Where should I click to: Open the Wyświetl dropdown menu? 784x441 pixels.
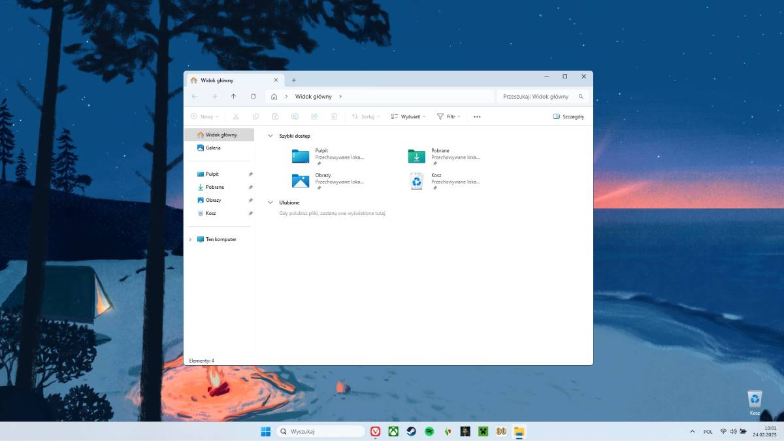coord(408,116)
